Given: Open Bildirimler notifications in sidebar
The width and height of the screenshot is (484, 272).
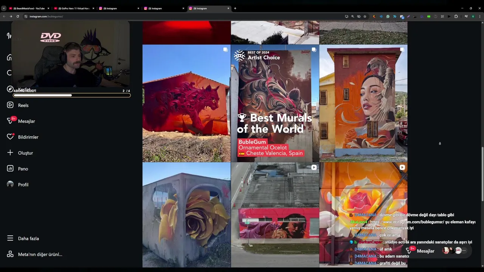Looking at the screenshot, I should click(23, 137).
